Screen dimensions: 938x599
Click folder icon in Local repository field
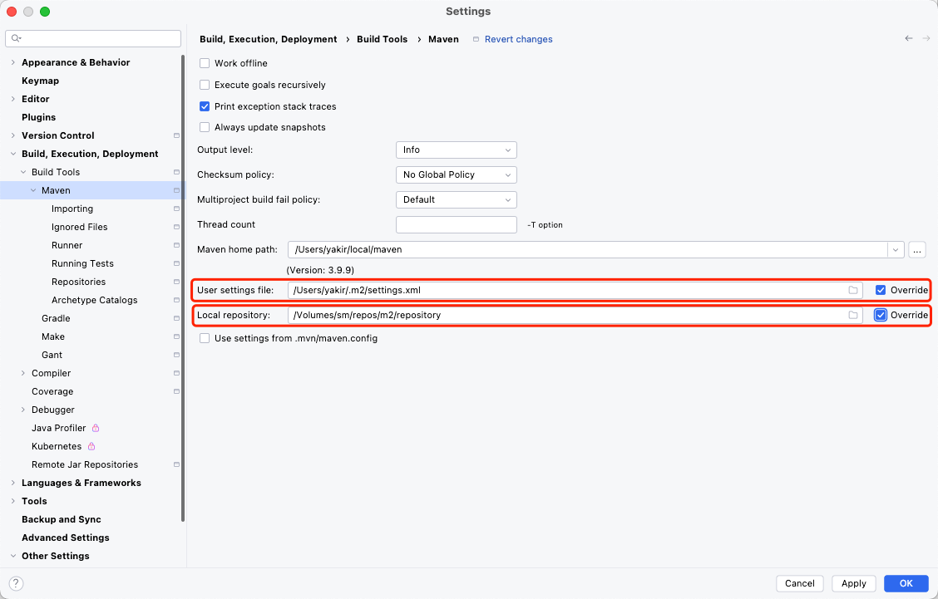(852, 316)
